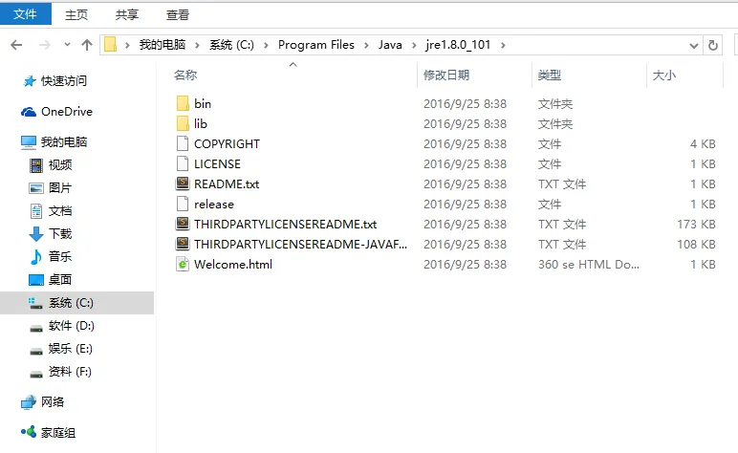This screenshot has width=738, height=453.
Task: Sort by the 修改日期 column header
Action: [x=446, y=75]
